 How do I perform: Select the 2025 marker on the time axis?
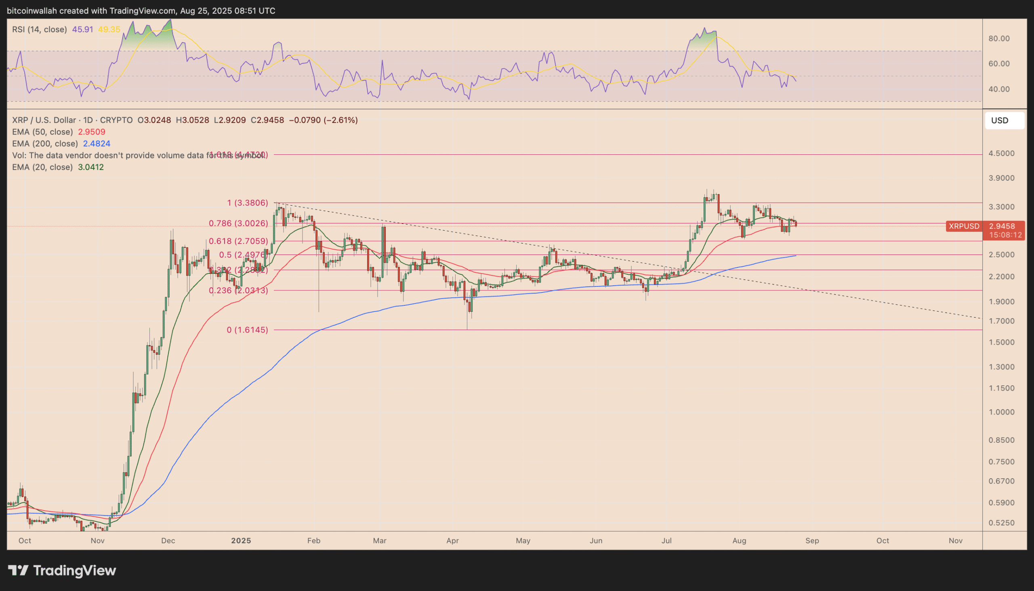pyautogui.click(x=241, y=541)
